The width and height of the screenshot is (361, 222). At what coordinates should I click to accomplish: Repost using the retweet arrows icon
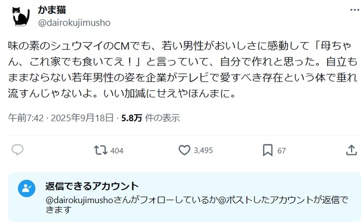101,150
